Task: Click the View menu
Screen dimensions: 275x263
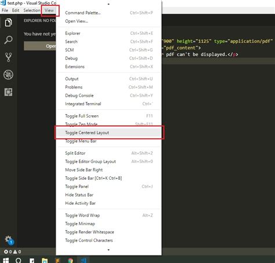Action: [x=49, y=10]
